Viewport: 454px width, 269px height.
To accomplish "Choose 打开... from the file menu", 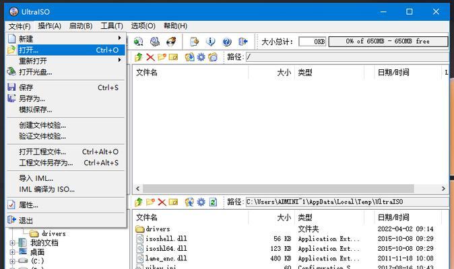I will click(x=66, y=50).
